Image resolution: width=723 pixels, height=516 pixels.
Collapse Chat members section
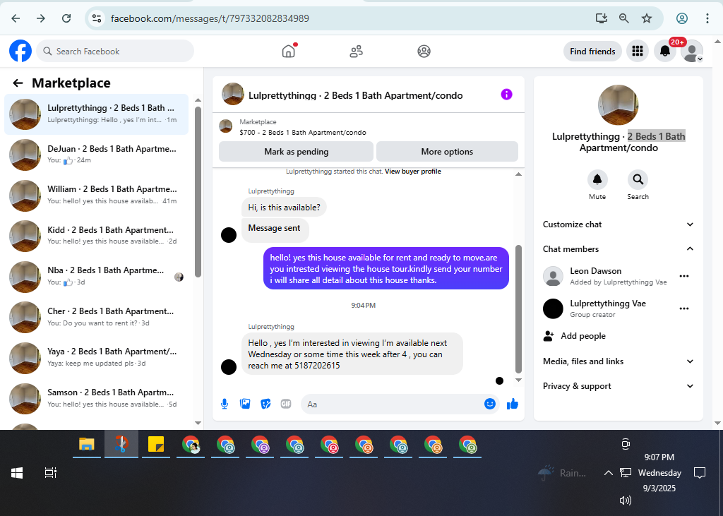pos(618,249)
